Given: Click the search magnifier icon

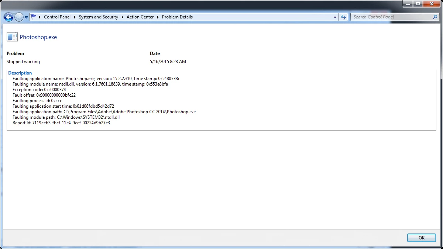Looking at the screenshot, I should pos(435,17).
